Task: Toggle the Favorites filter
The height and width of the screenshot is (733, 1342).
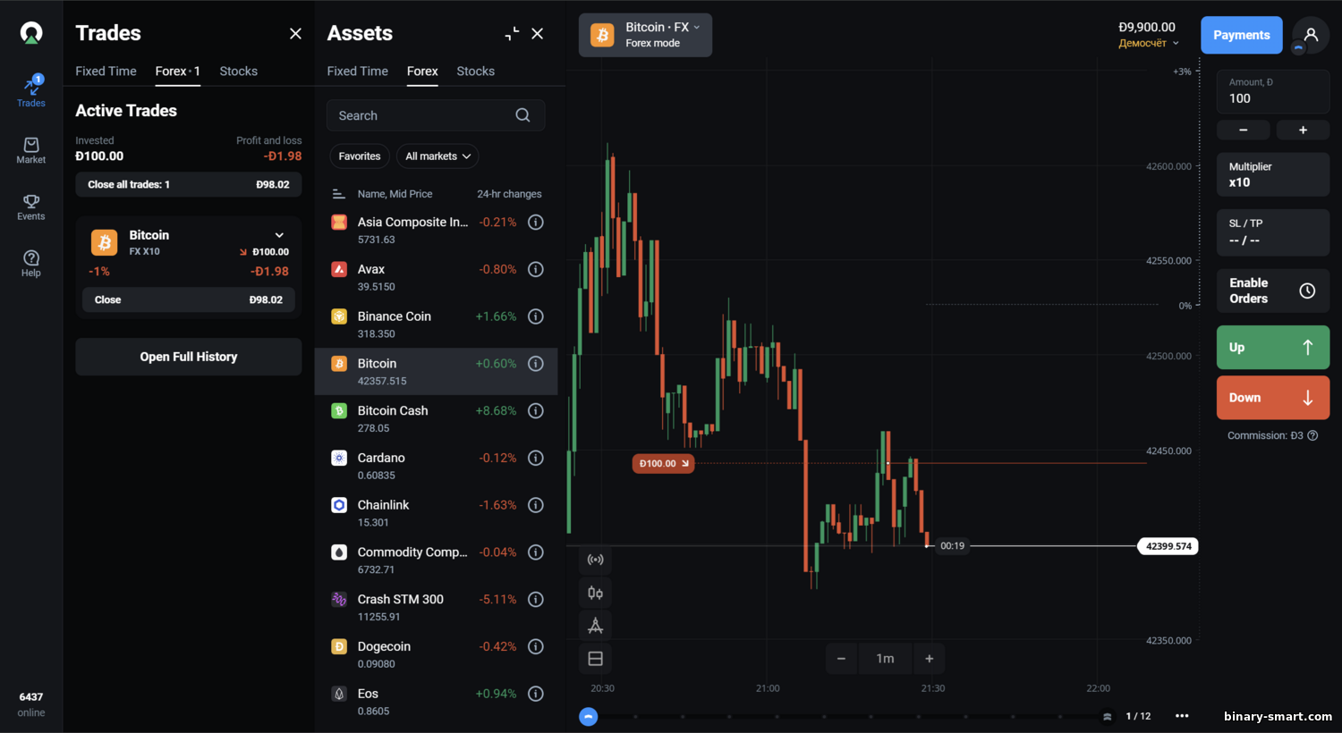Action: [x=360, y=156]
